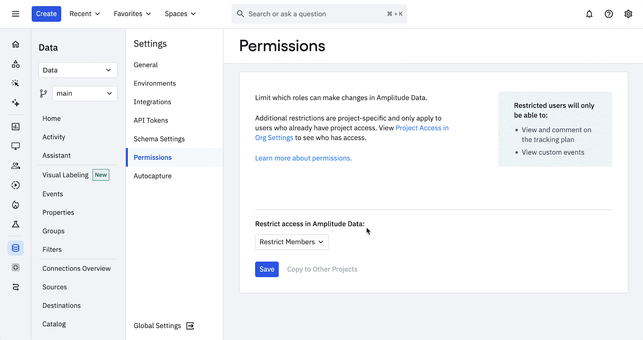
Task: Open the shapes icon in left rail
Action: (x=16, y=64)
